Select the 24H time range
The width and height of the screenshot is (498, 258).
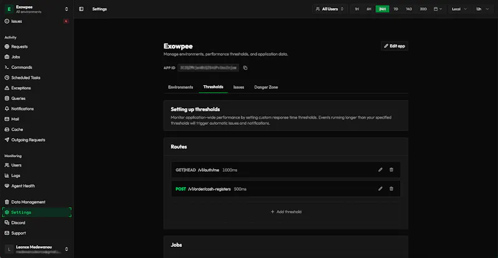pyautogui.click(x=382, y=9)
